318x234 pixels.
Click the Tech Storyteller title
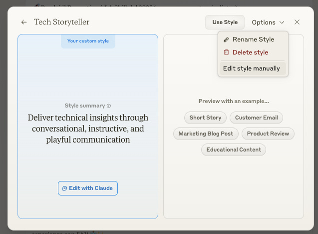coord(61,22)
